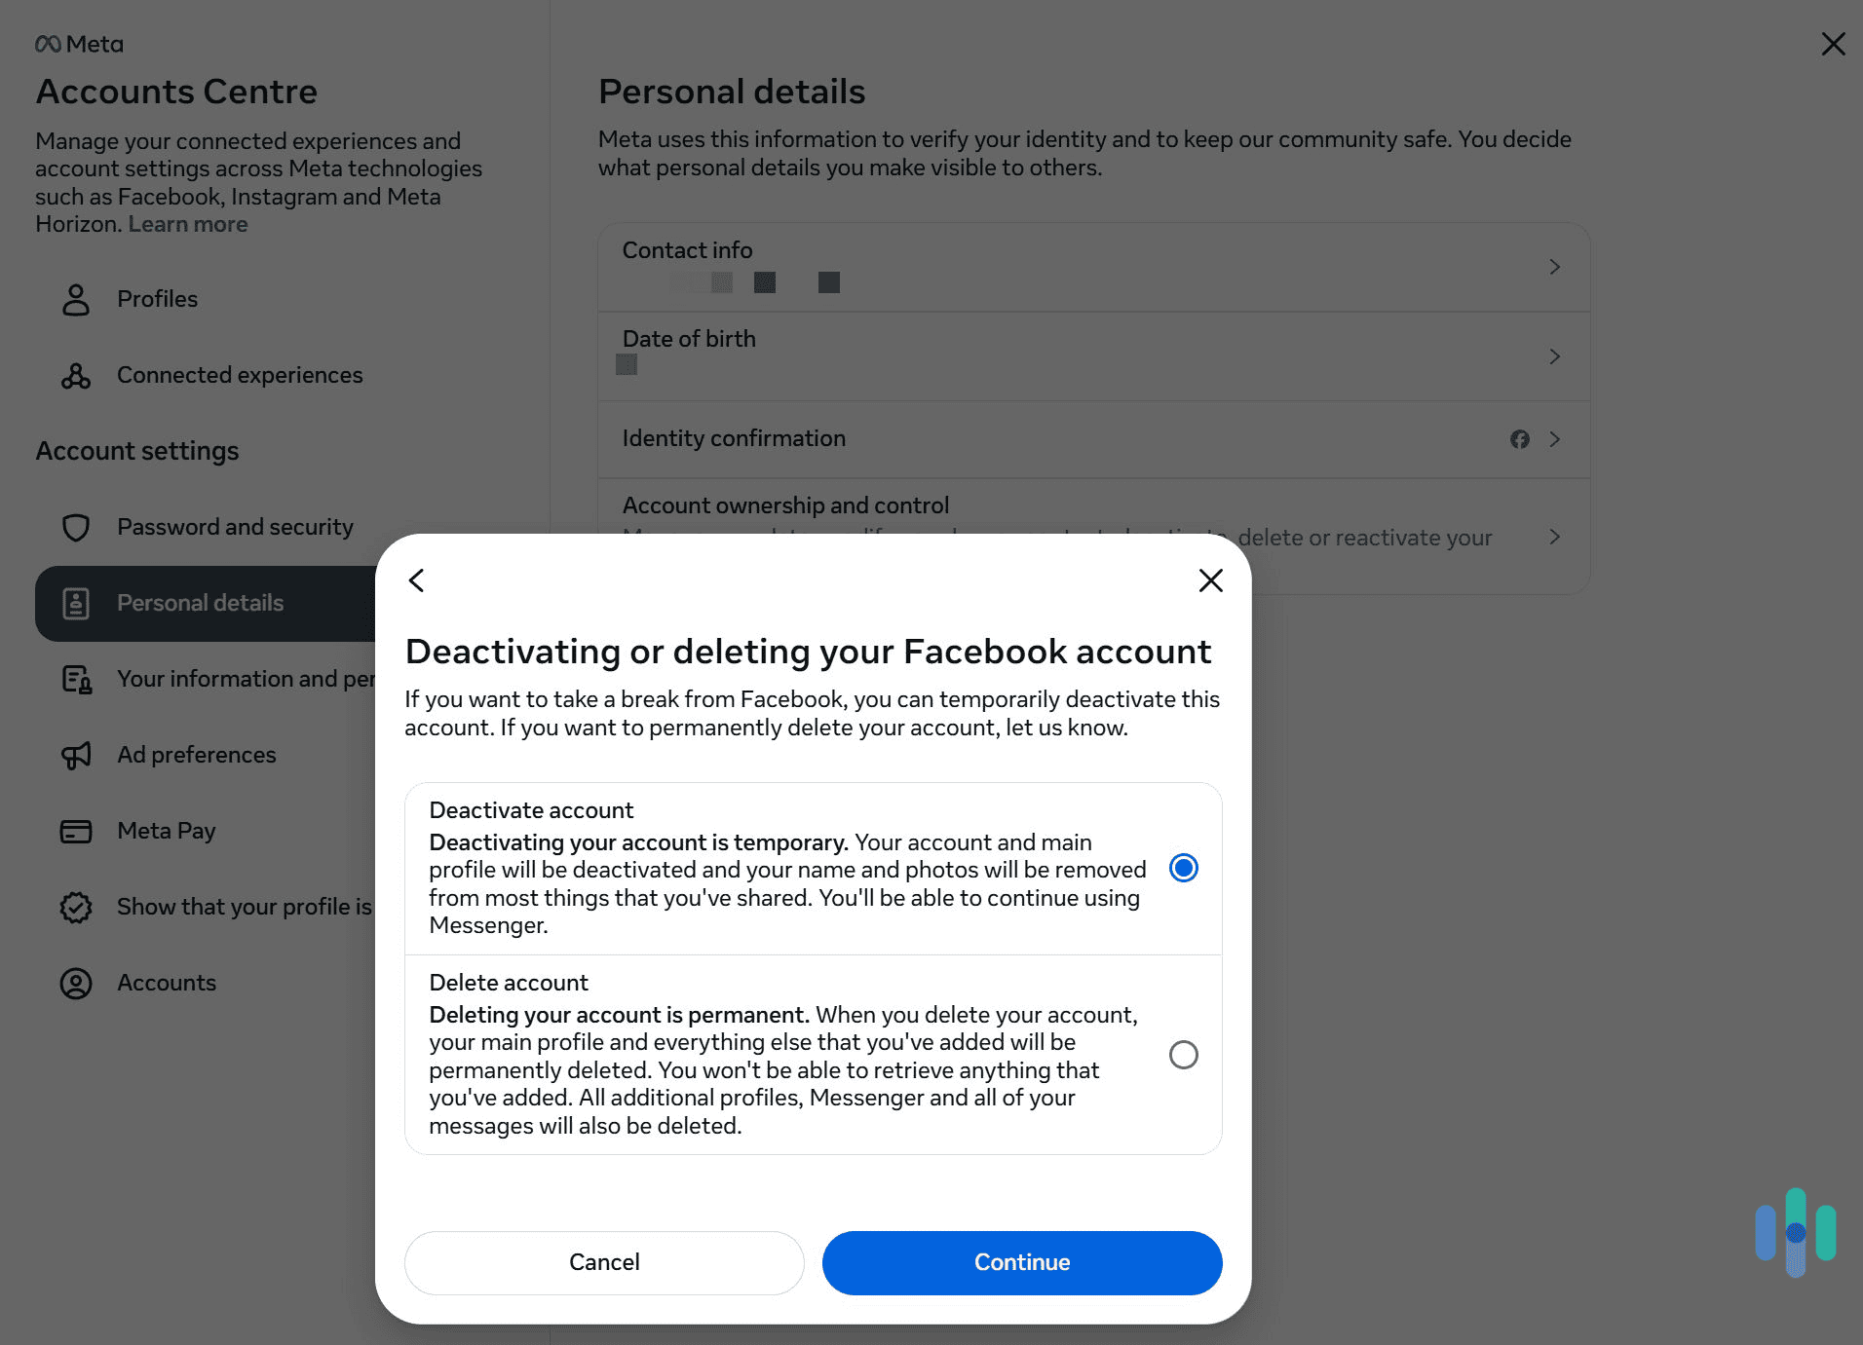Screen dimensions: 1863x1345
Task: Click the Connected experiences icon
Action: [x=76, y=375]
